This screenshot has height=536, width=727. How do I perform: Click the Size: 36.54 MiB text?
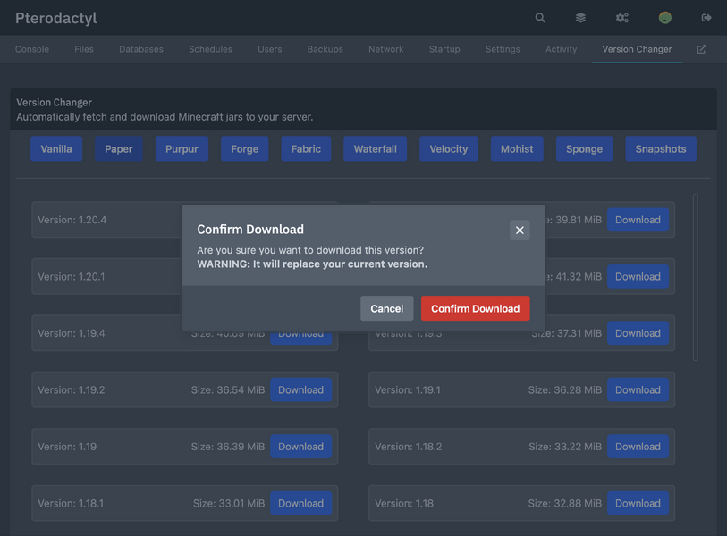[x=228, y=390]
